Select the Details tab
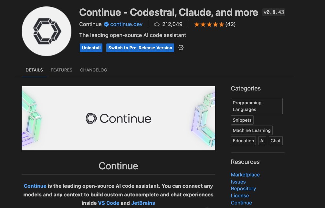325x208 pixels. (x=34, y=70)
